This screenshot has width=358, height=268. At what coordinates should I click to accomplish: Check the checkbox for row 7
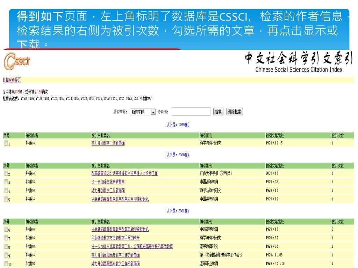coord(6,238)
